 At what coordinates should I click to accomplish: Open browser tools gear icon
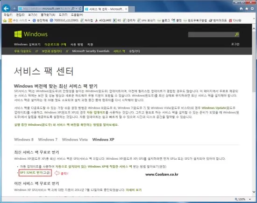pos(252,9)
